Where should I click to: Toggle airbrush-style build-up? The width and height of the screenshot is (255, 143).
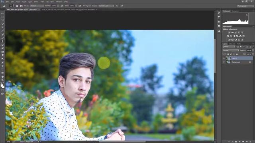click(x=80, y=6)
